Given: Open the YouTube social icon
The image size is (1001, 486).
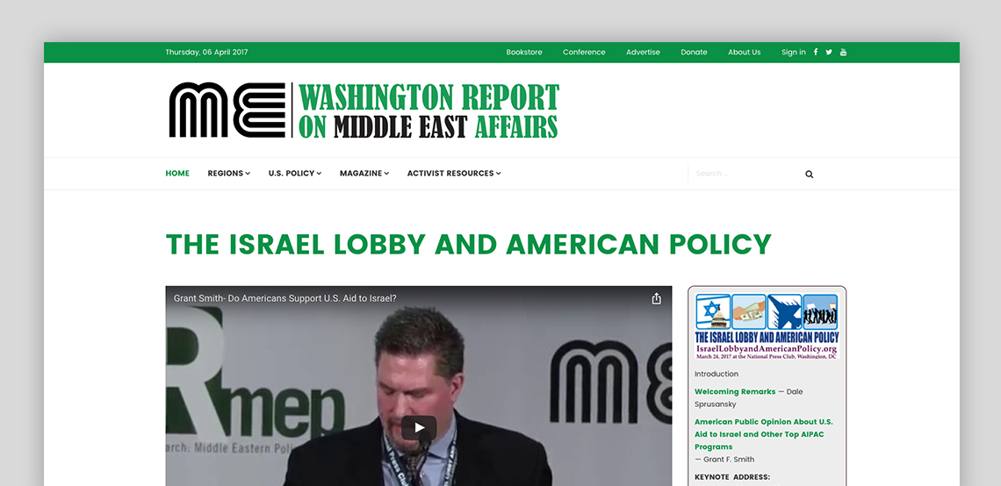Looking at the screenshot, I should [843, 53].
